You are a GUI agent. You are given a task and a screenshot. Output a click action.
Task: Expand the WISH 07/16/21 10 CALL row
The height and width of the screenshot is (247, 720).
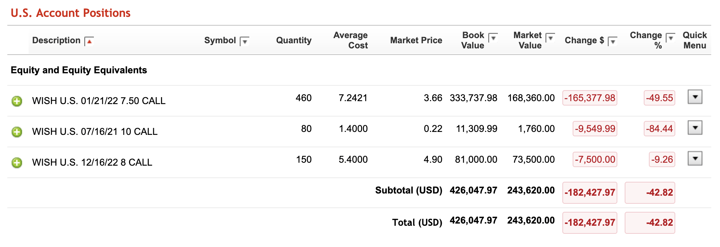pos(17,132)
